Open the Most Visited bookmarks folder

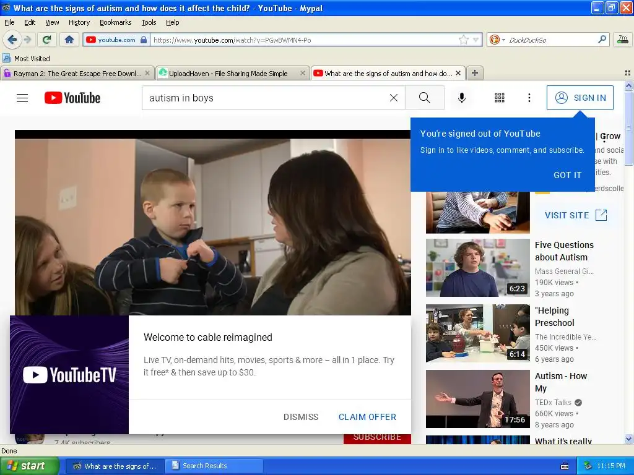pos(26,59)
